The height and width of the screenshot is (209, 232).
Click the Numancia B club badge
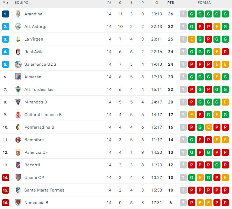[x=18, y=203]
